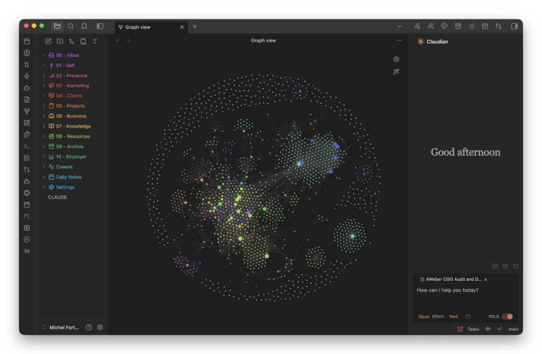Open the tab list dropdown chevron
The height and width of the screenshot is (354, 542).
point(399,26)
